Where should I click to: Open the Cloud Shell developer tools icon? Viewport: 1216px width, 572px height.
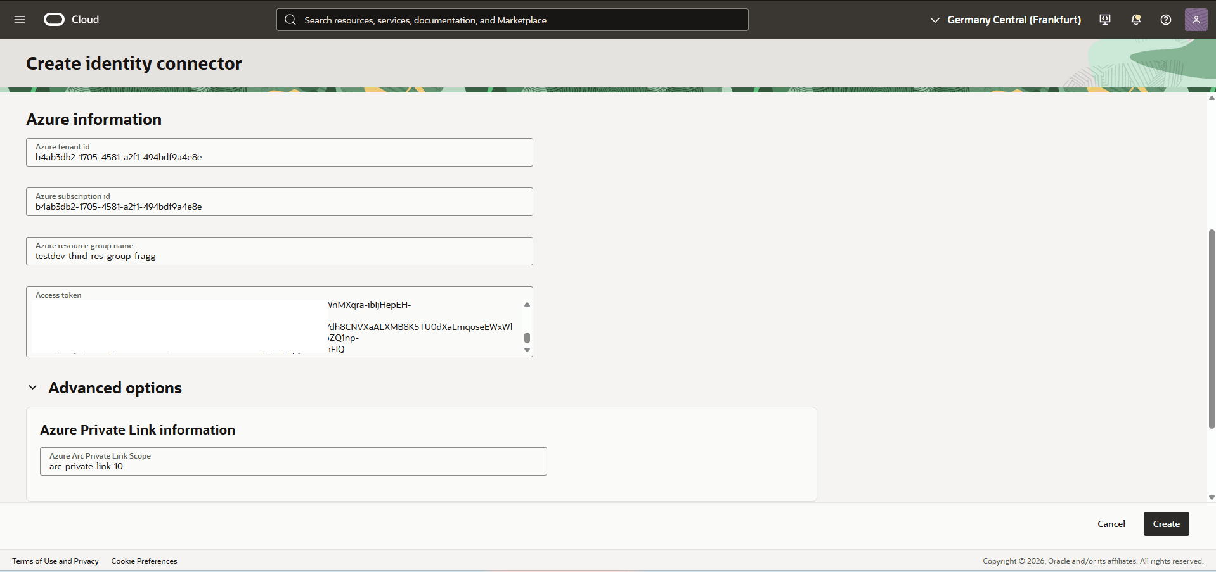tap(1105, 20)
